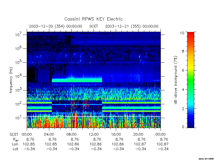Click the R_AU row label

click(16, 139)
